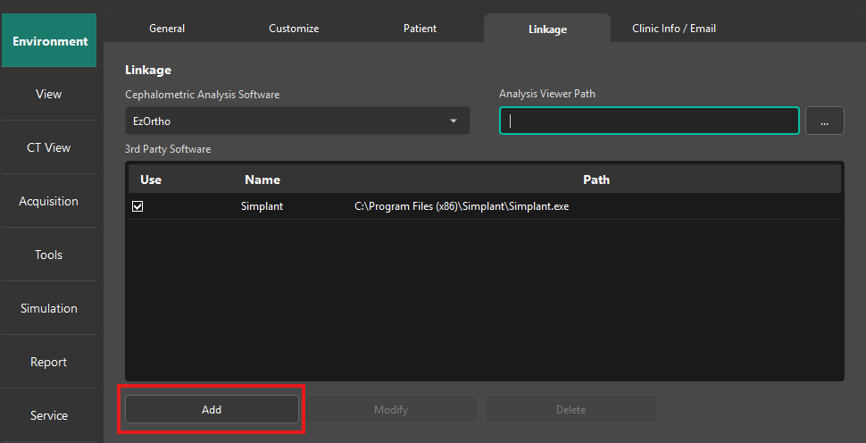866x443 pixels.
Task: Open the Patient tab
Action: point(420,29)
